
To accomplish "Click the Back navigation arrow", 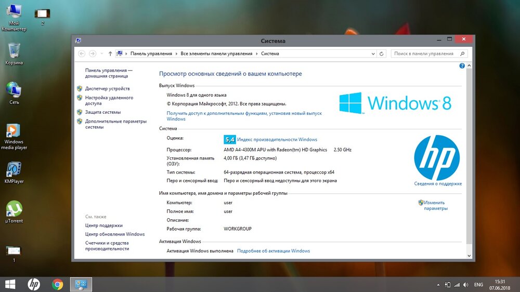I will [x=82, y=54].
